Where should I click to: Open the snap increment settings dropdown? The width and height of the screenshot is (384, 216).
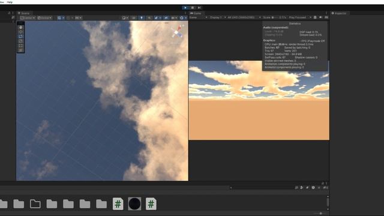[79, 18]
